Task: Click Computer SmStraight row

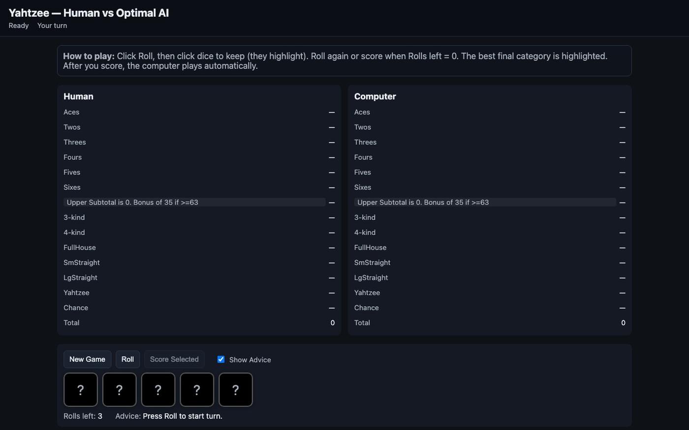Action: coord(490,262)
